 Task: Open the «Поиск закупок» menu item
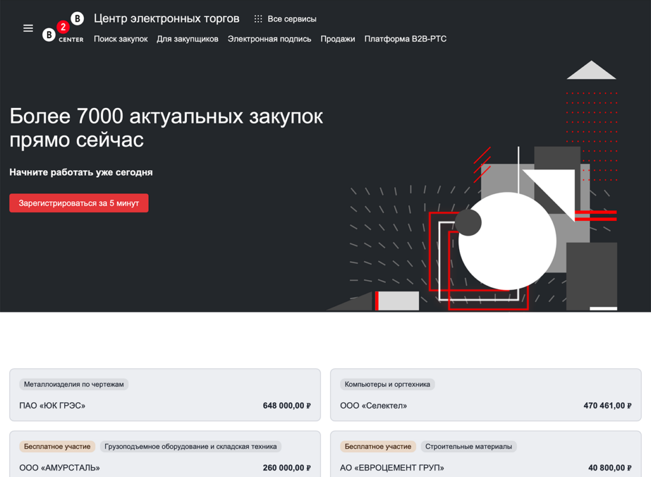point(120,39)
